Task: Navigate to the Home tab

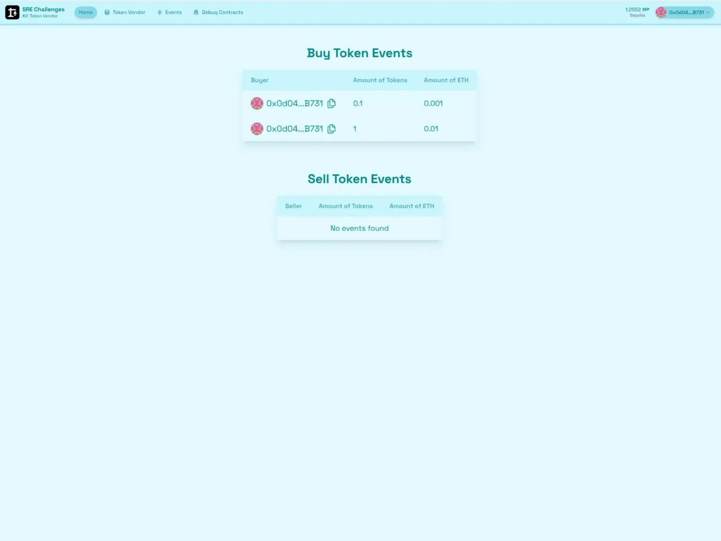Action: click(x=85, y=12)
